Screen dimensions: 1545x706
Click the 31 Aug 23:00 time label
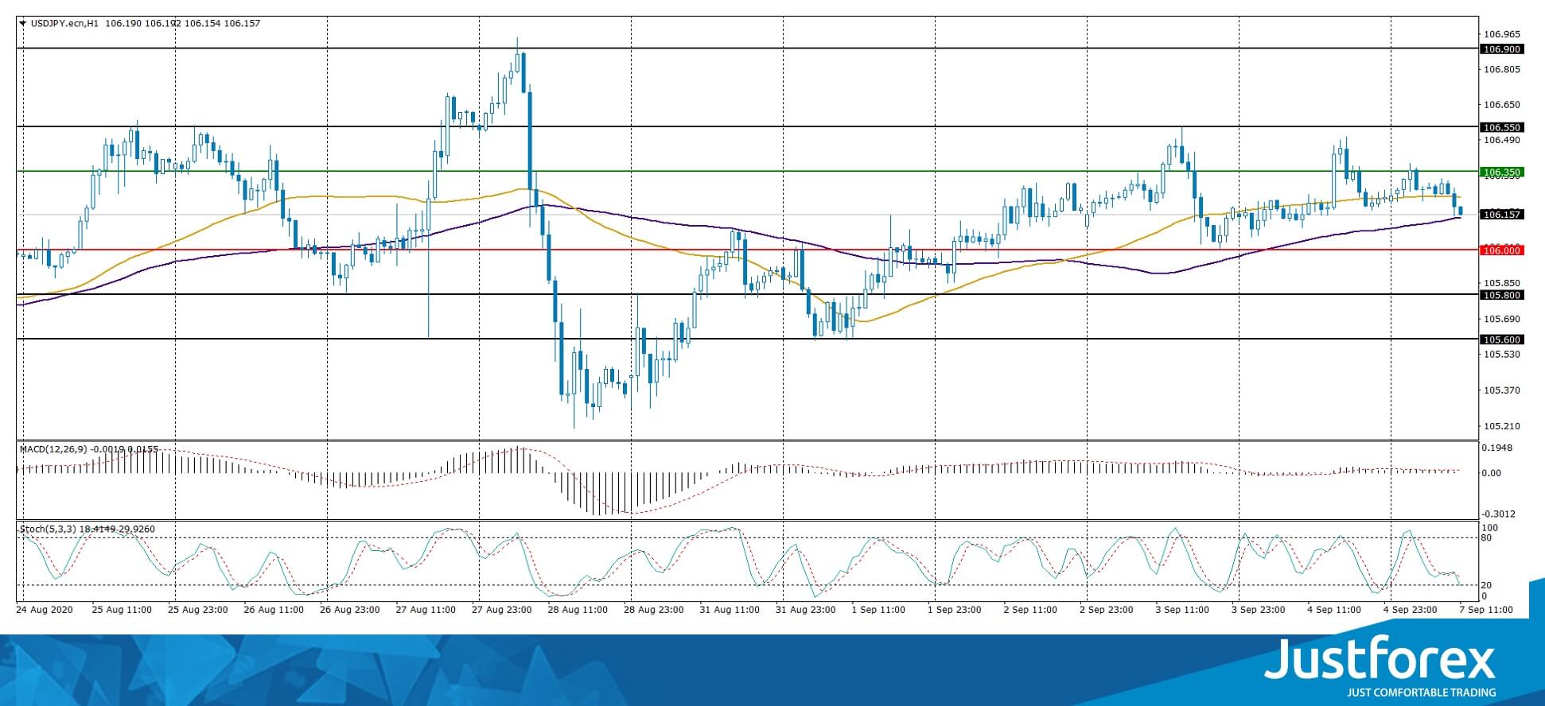806,610
